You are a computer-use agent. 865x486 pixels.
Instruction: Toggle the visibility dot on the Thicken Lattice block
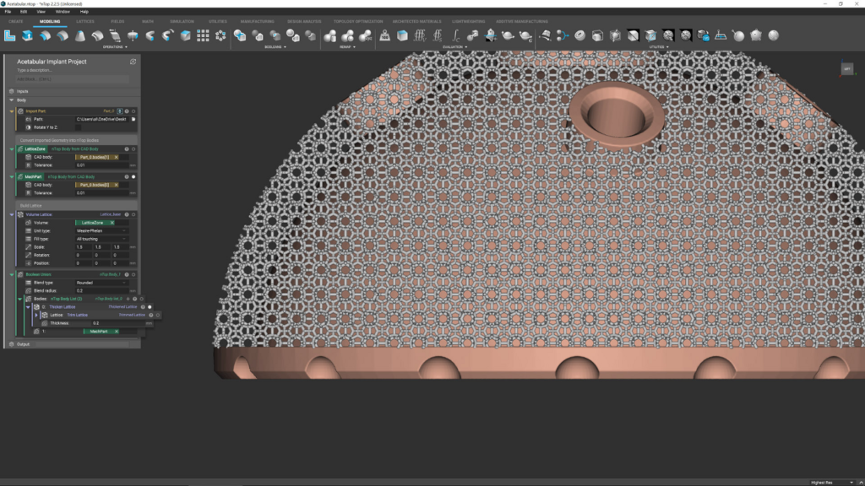point(150,306)
